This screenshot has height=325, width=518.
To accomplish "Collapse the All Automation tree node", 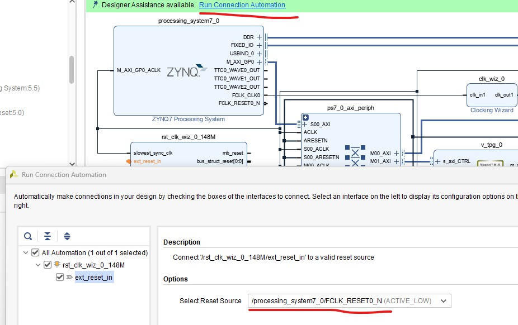I will 25,253.
